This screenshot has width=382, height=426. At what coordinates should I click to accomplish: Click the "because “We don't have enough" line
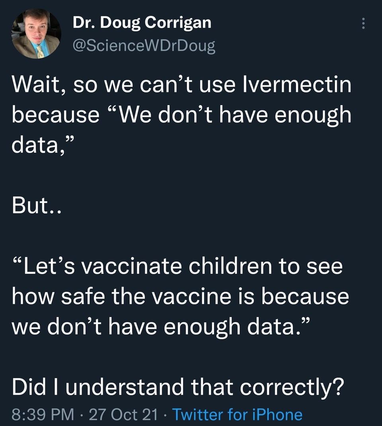point(181,116)
